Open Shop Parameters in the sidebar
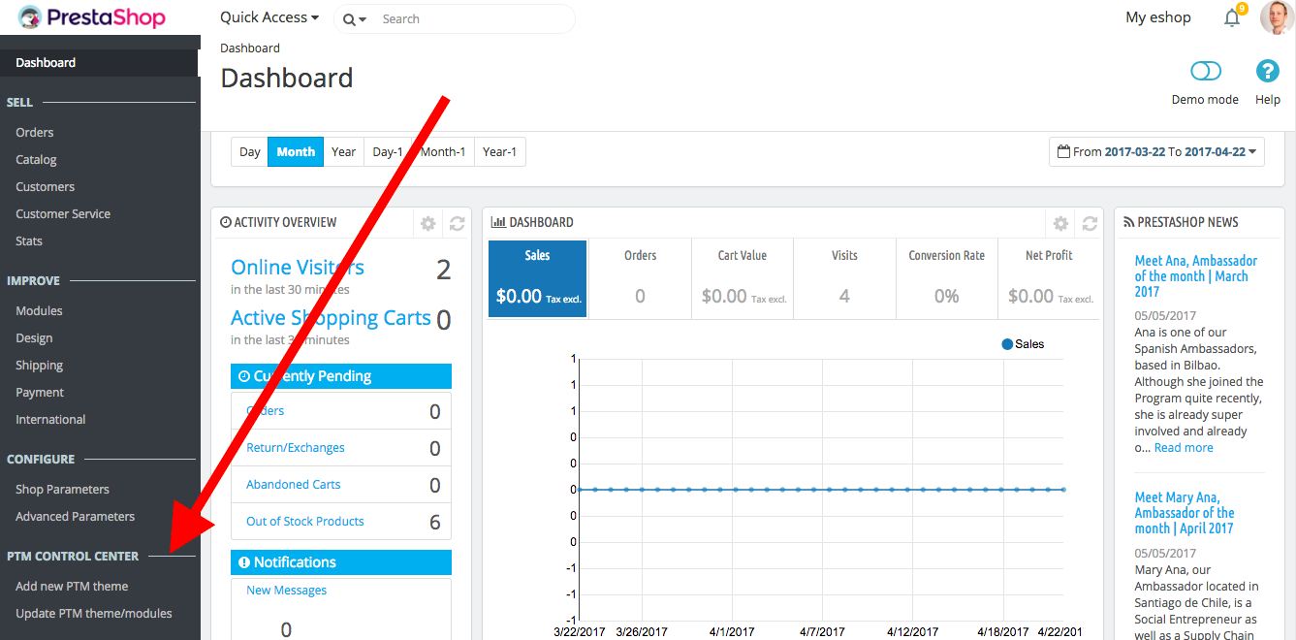 click(x=62, y=489)
